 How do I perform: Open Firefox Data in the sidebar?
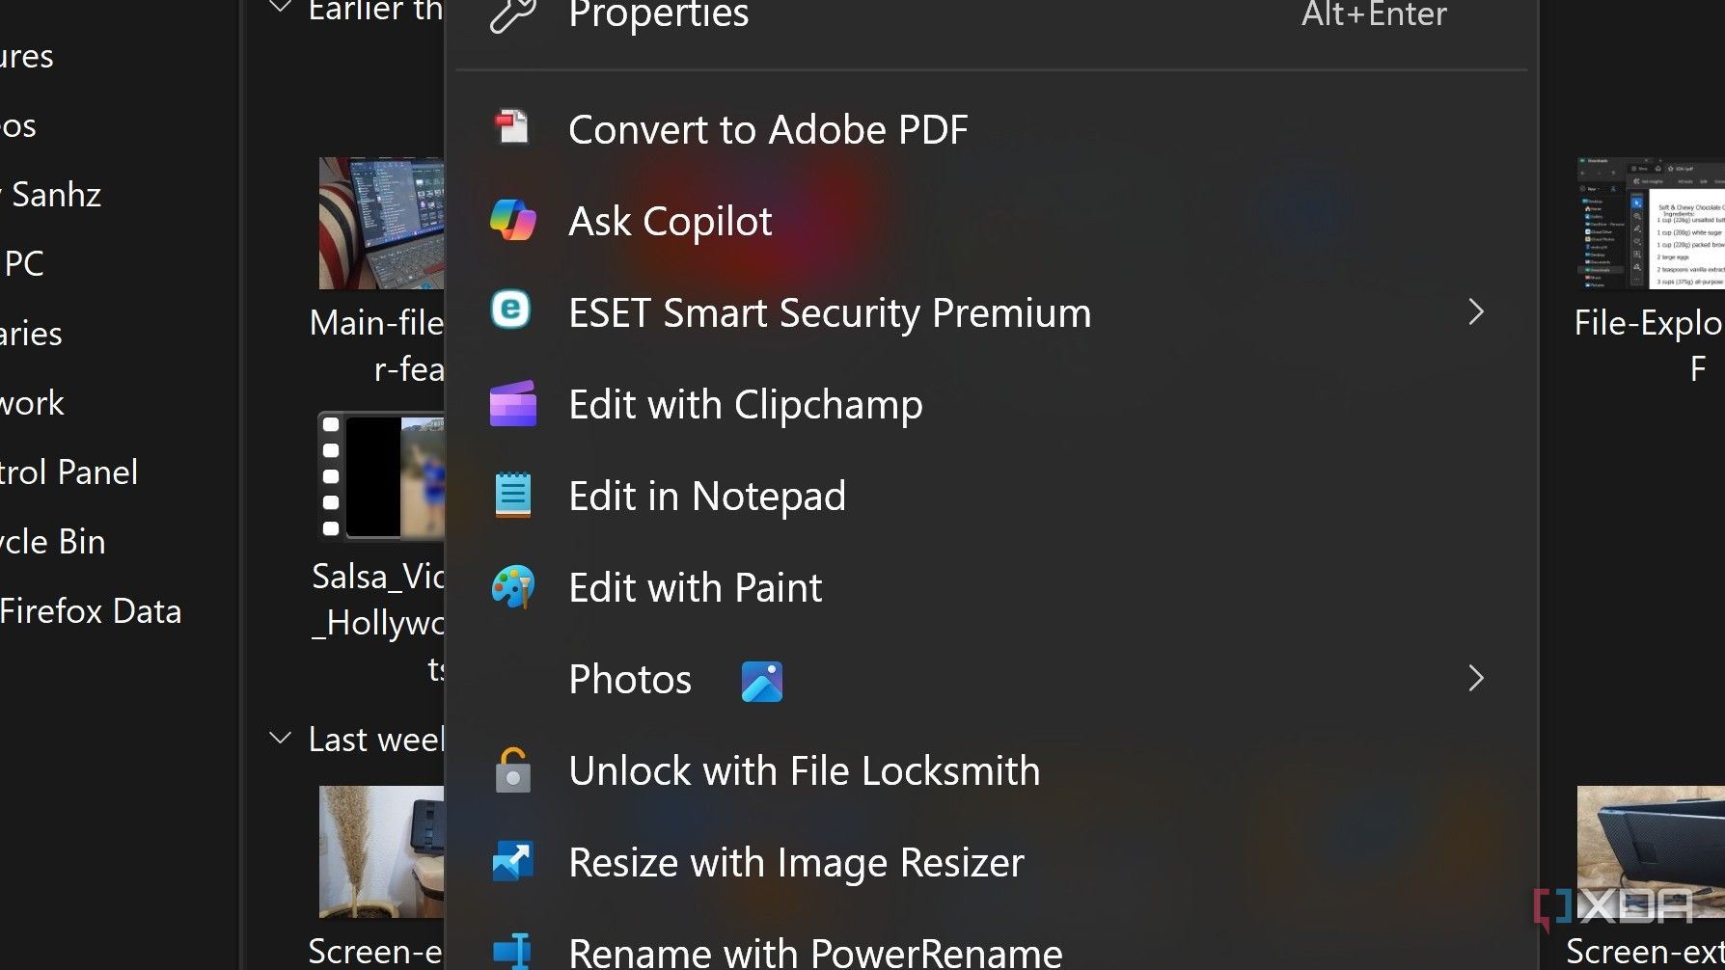[91, 610]
